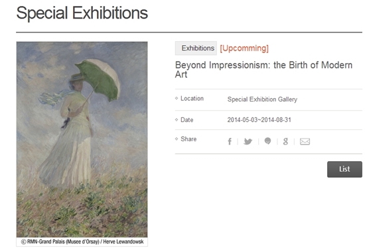
Task: Click the 2014-05-03~2014-08-31 date range
Action: pyautogui.click(x=259, y=120)
